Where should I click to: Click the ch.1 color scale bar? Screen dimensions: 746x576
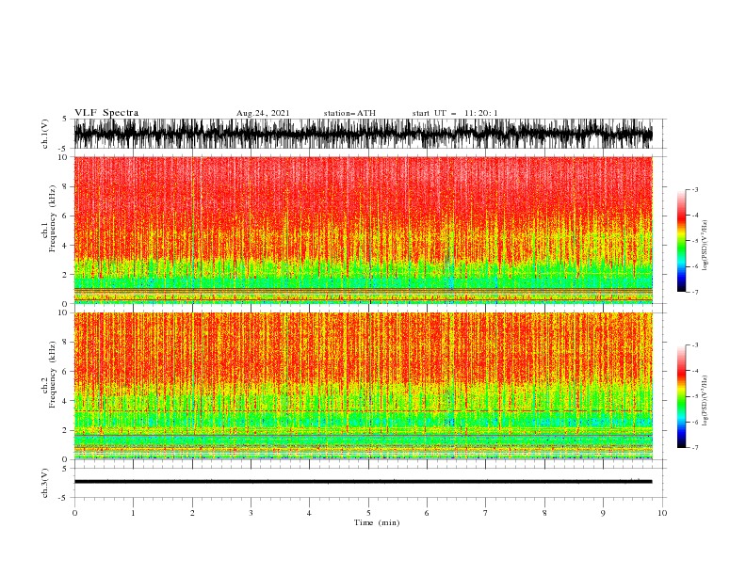[x=681, y=241]
